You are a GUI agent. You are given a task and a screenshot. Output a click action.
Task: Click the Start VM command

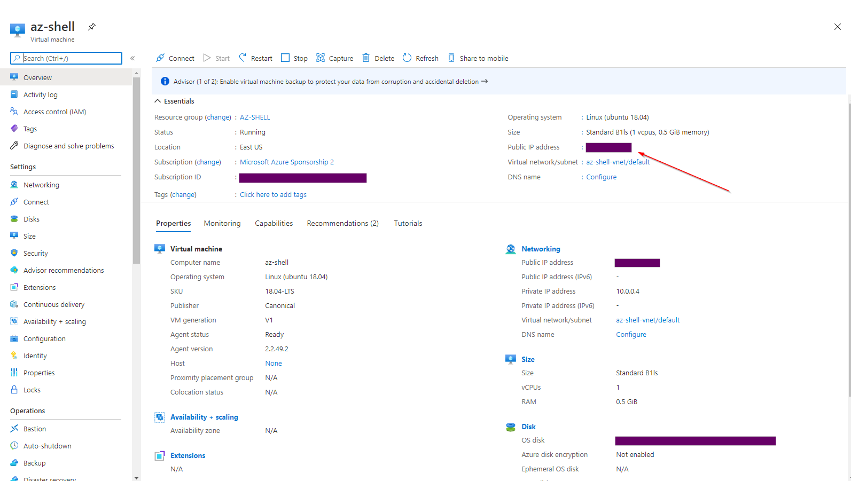[216, 58]
